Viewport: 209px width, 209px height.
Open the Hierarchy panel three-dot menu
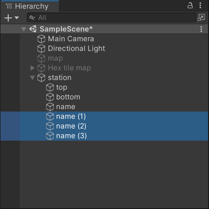[x=200, y=5]
